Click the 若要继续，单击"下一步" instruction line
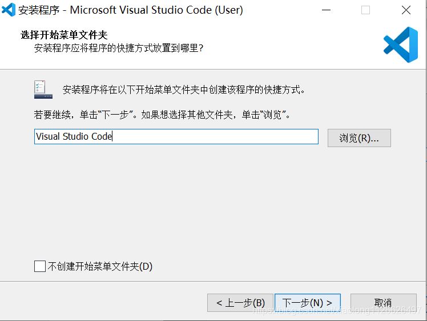Image resolution: width=427 pixels, height=321 pixels. 163,115
